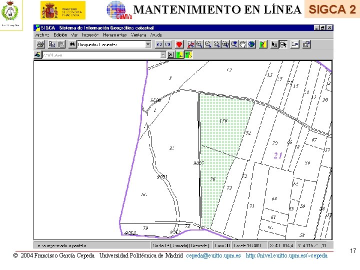360x270 pixels.
Task: Click parcel number 74 on map
Action: 248,133
